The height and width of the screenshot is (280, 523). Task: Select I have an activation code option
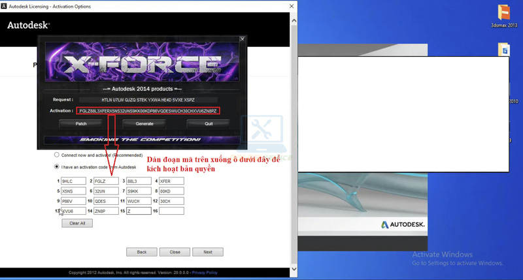[x=57, y=167]
